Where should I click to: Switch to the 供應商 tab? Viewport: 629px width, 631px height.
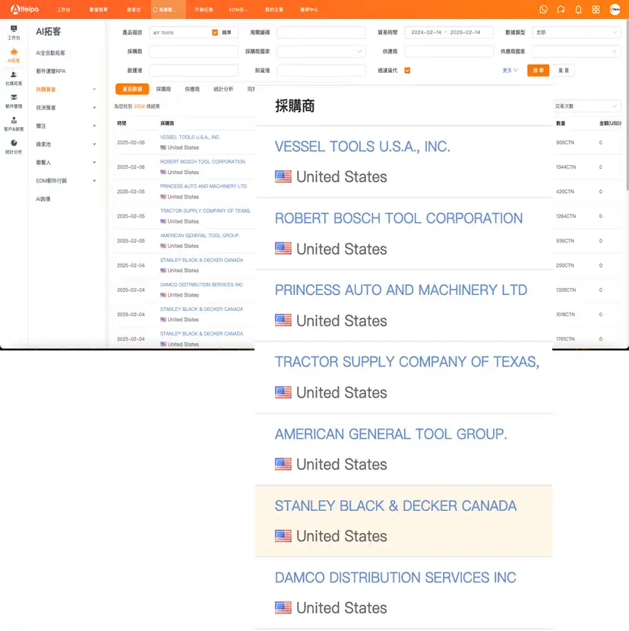192,89
